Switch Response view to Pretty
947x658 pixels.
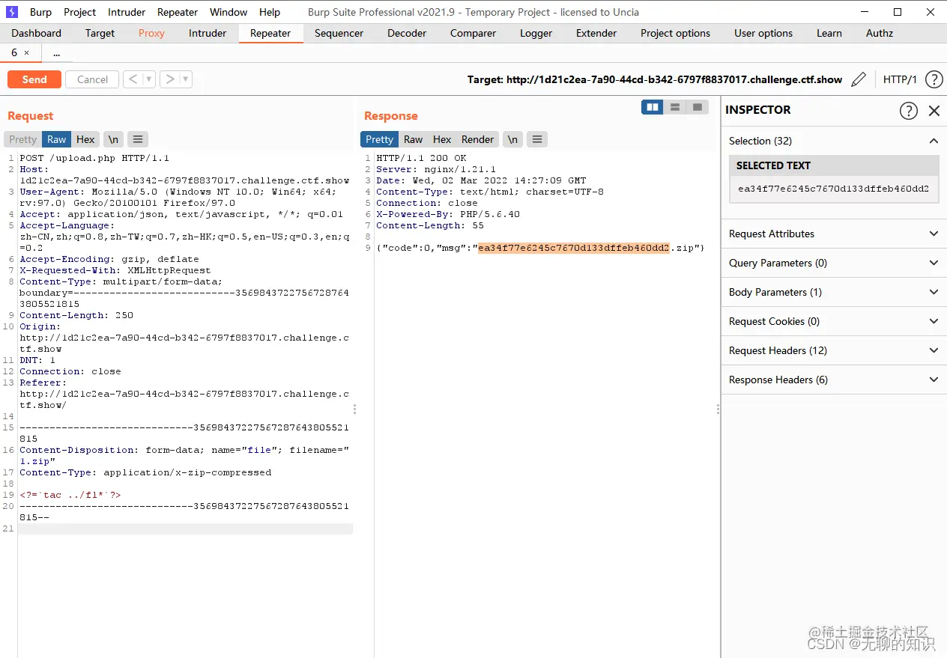coord(379,139)
